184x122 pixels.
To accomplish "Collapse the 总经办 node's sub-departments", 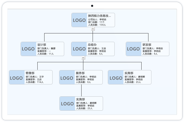I will (83, 58).
